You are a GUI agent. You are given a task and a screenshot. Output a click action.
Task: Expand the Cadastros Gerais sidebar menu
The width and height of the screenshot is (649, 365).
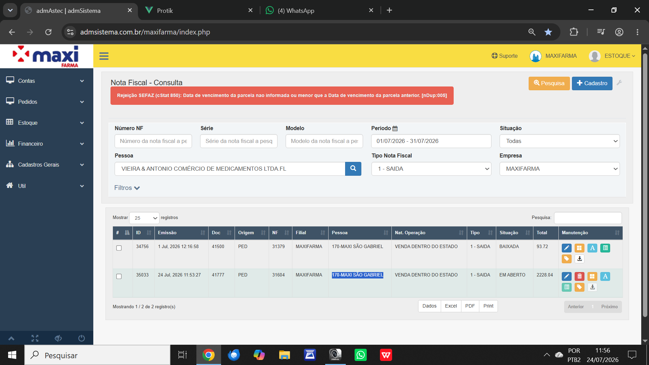pyautogui.click(x=46, y=165)
